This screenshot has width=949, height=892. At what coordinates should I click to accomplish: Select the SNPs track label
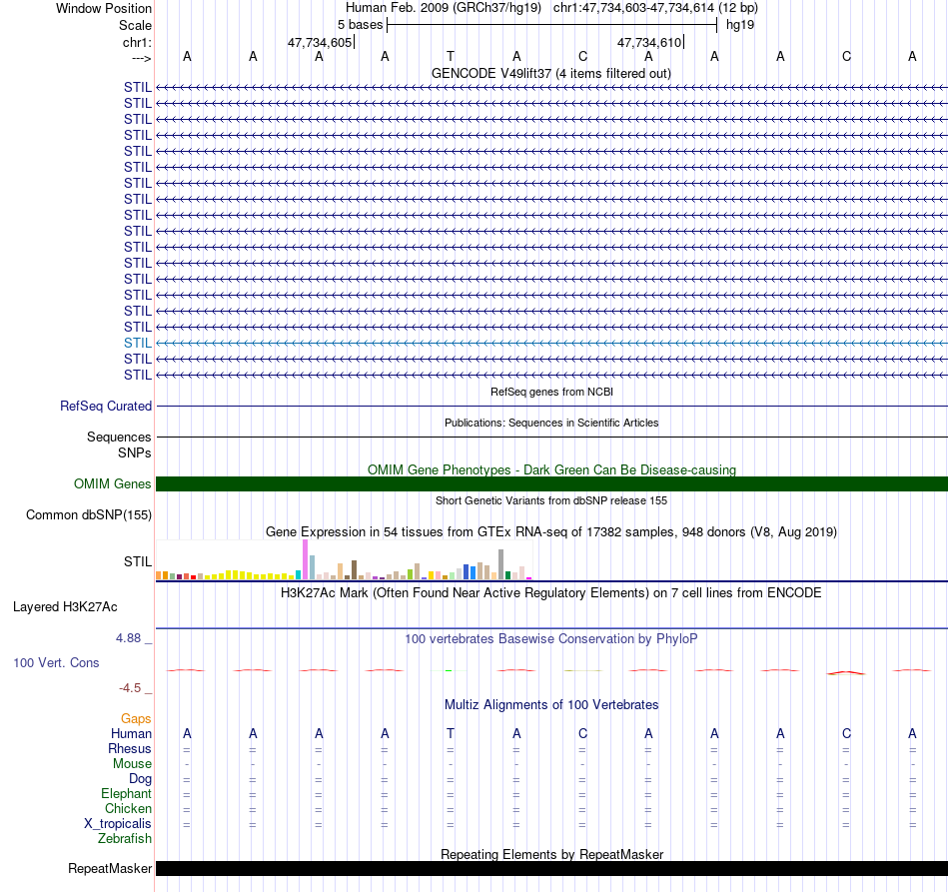pos(135,452)
